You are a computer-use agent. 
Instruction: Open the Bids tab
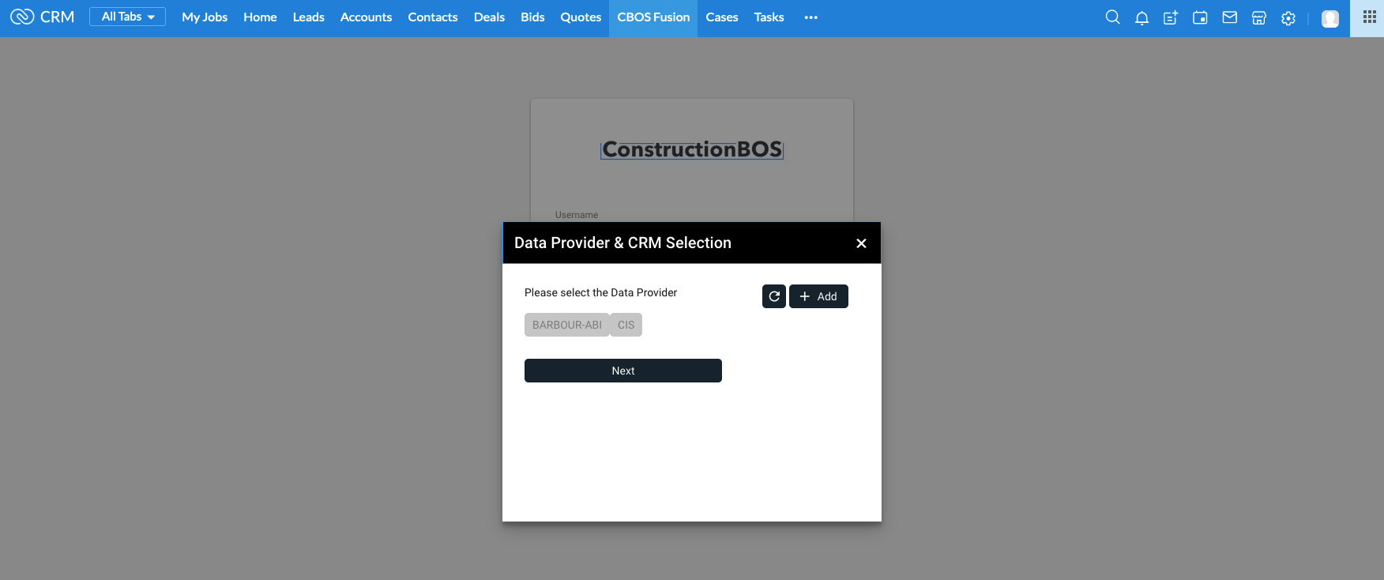point(532,17)
